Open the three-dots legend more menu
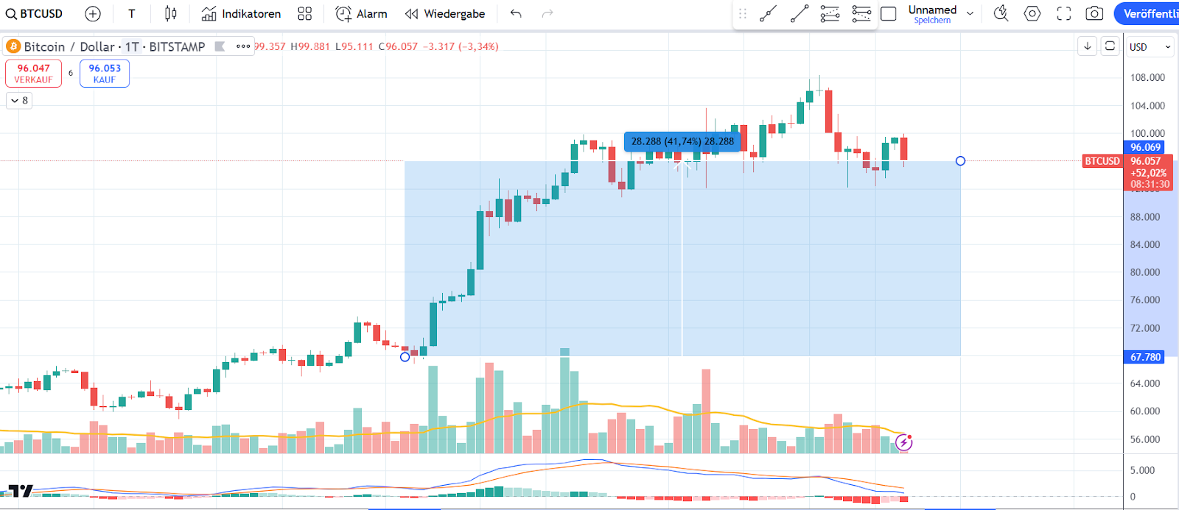1179x510 pixels. click(x=243, y=46)
